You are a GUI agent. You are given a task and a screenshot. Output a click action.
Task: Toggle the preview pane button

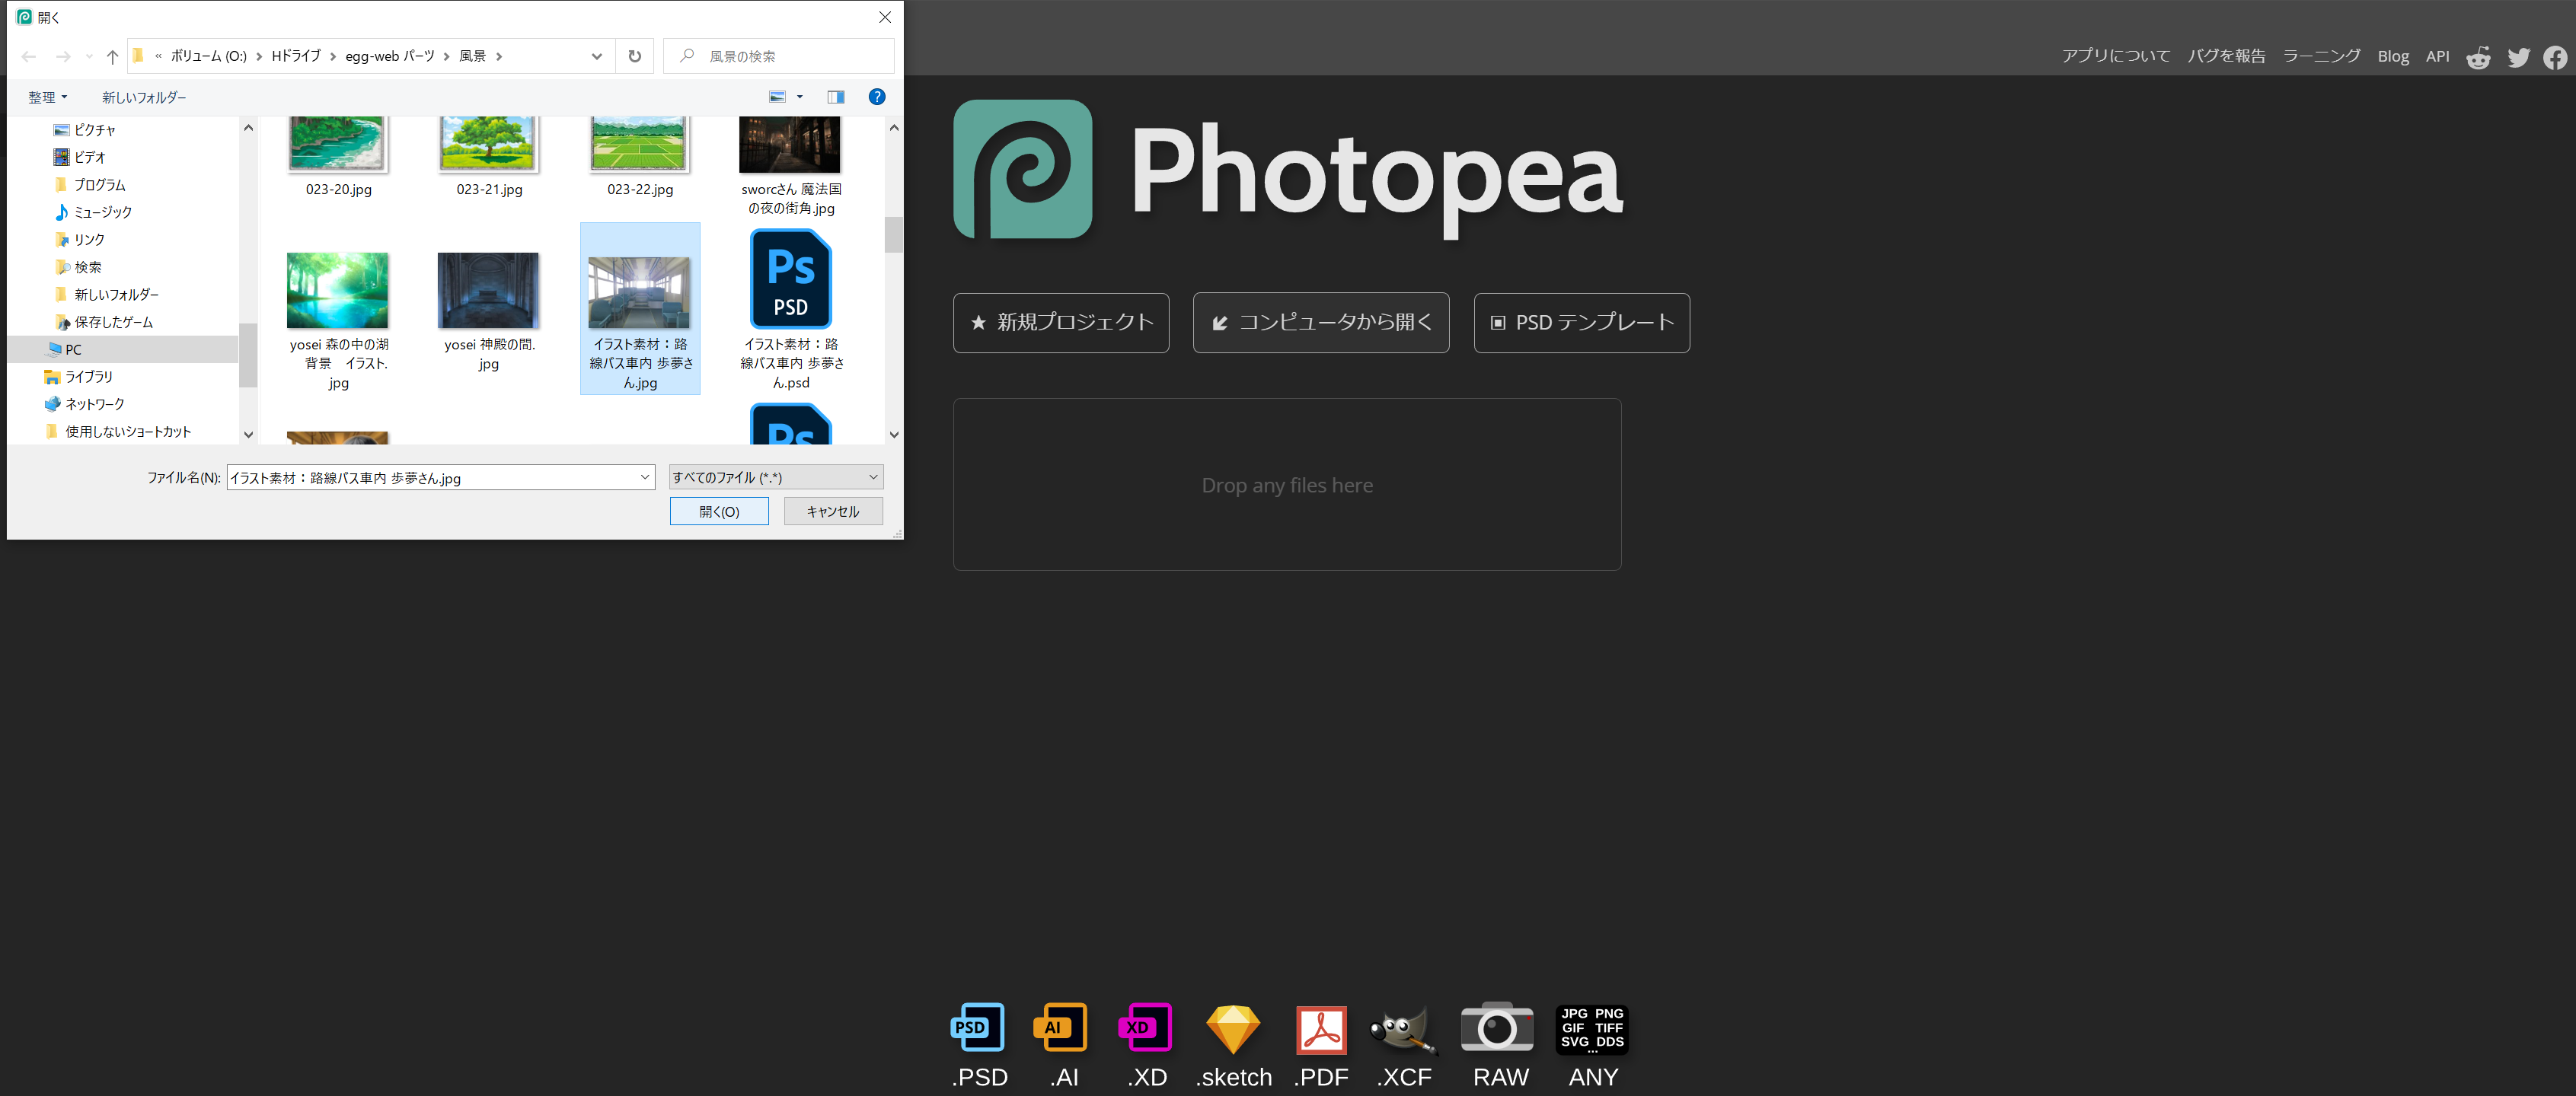tap(836, 97)
